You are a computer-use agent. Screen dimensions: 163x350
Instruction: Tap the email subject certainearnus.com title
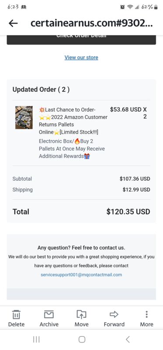click(92, 23)
